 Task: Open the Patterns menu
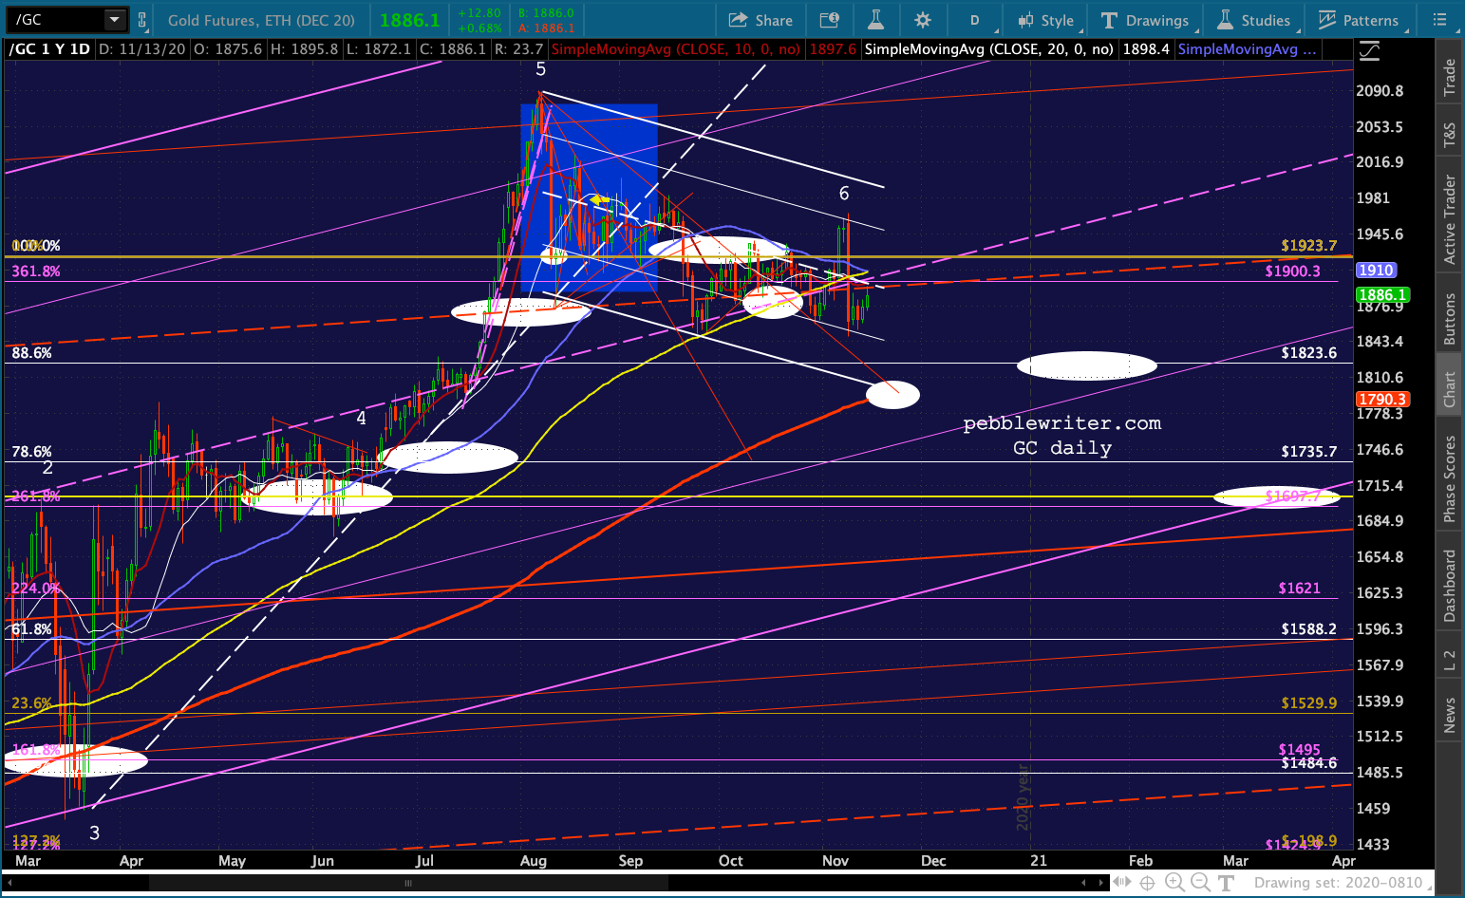click(x=1358, y=20)
